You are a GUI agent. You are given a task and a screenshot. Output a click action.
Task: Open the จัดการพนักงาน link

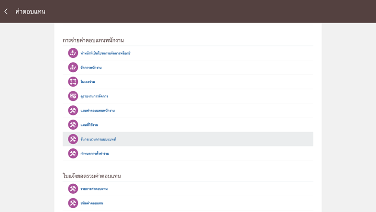(91, 68)
